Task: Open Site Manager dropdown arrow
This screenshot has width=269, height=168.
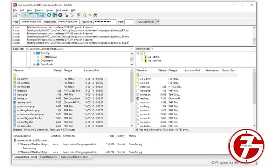Action: [x=19, y=15]
